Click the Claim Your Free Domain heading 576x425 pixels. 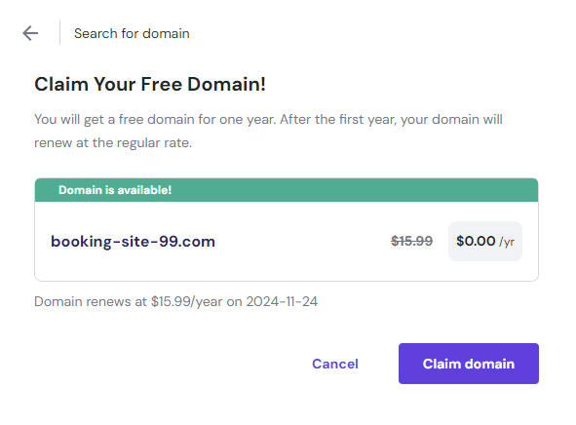pos(150,84)
